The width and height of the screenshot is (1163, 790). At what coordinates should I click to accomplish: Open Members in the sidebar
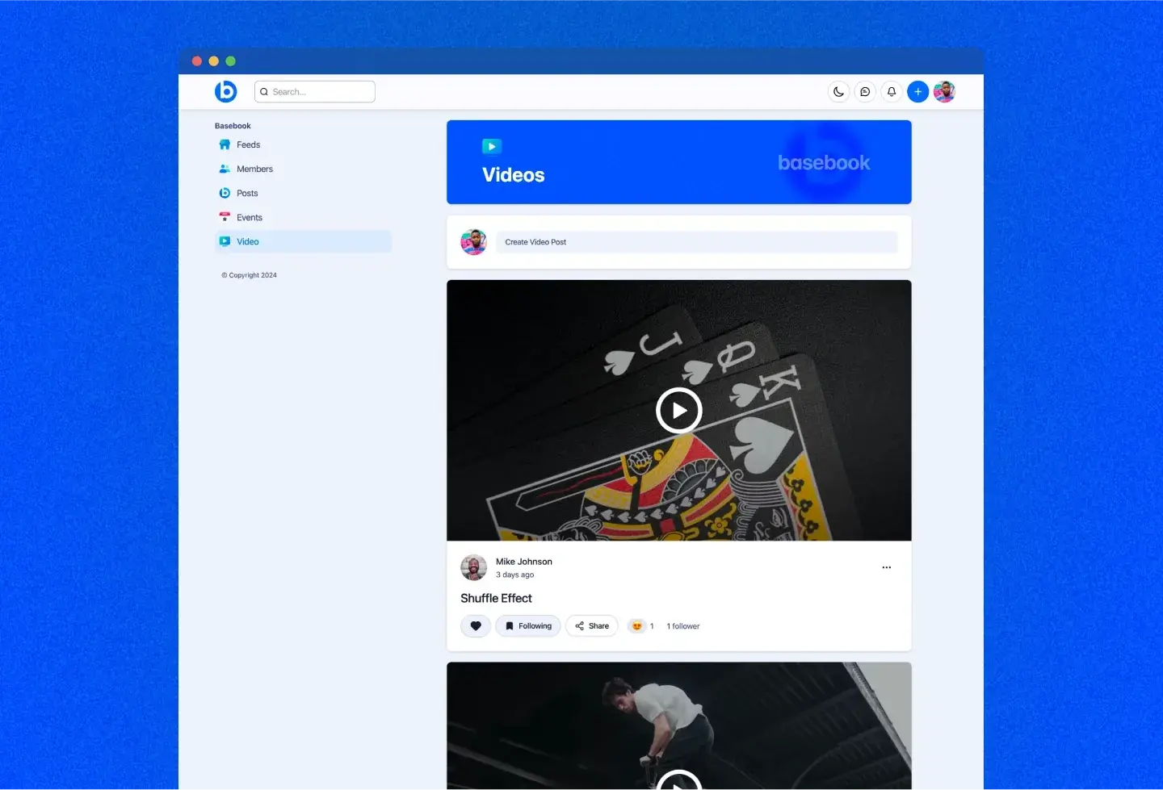point(303,169)
